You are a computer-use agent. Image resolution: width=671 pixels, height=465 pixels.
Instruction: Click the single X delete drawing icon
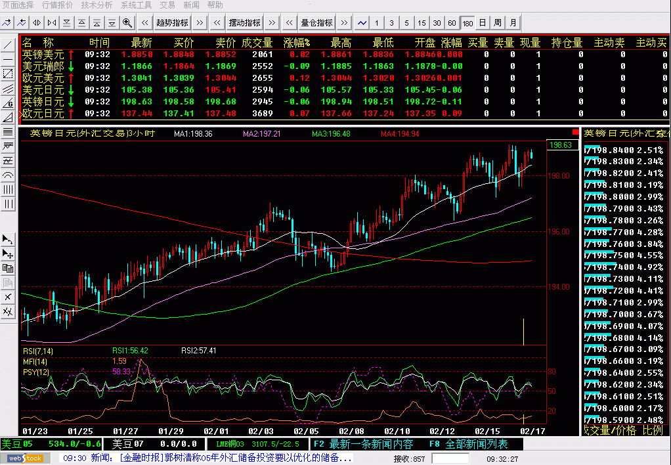tap(8, 297)
